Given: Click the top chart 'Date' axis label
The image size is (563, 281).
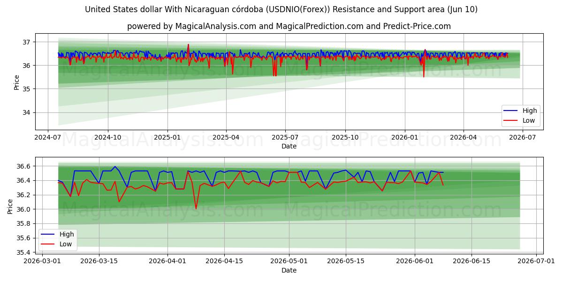Looking at the screenshot, I should click(x=289, y=146).
